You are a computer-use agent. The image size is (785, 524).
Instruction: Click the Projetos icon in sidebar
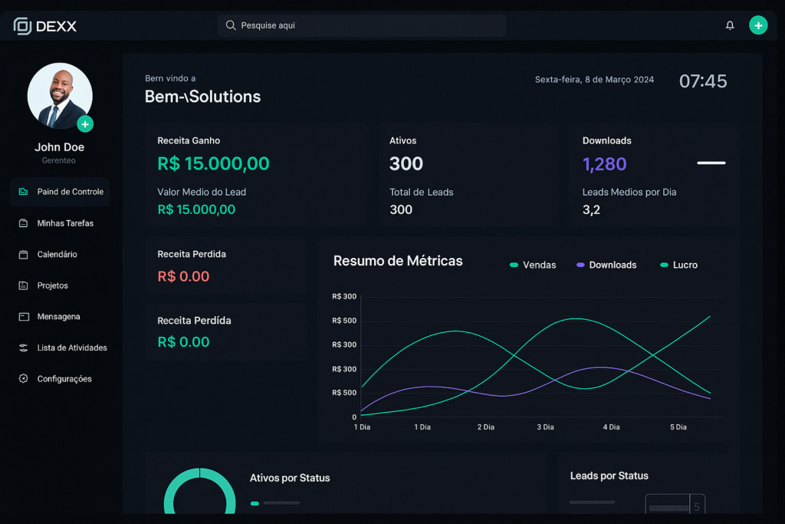pos(23,285)
